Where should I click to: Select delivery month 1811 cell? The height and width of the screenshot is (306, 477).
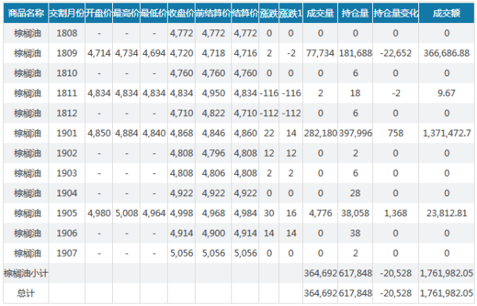pyautogui.click(x=67, y=93)
